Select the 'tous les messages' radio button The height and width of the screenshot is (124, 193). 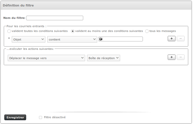[x=147, y=31]
